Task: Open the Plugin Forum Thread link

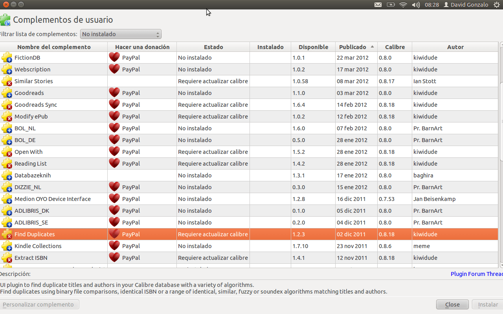Action: point(476,274)
